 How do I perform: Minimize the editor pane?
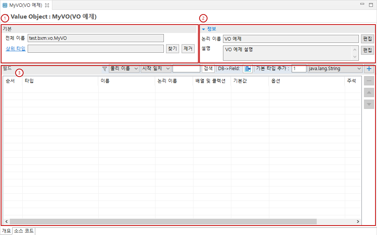pos(362,5)
